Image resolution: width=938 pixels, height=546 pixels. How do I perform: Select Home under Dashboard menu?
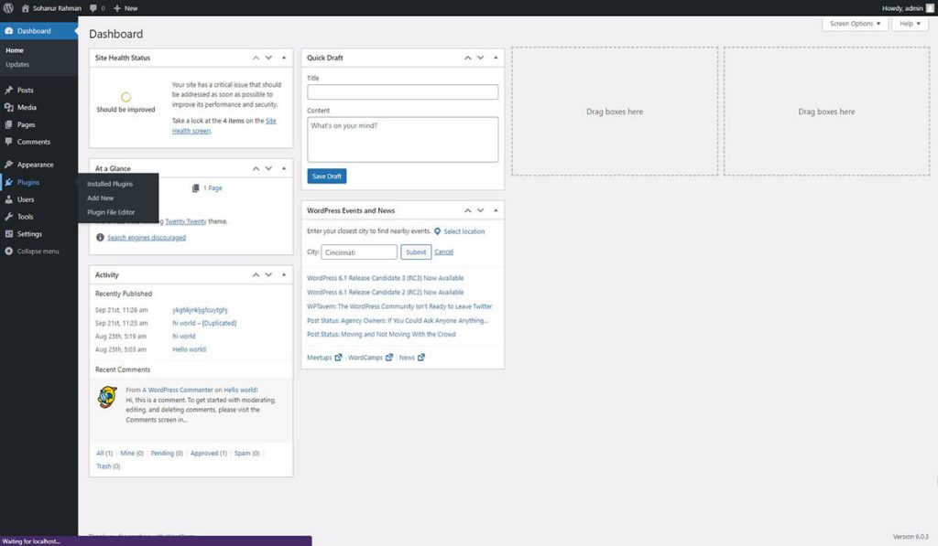(15, 51)
